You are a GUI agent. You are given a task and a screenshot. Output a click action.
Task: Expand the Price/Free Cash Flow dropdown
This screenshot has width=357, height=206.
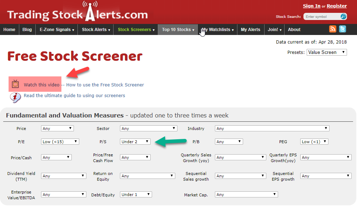point(135,157)
